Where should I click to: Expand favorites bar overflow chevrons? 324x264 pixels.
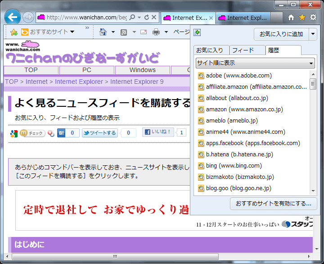(x=87, y=28)
